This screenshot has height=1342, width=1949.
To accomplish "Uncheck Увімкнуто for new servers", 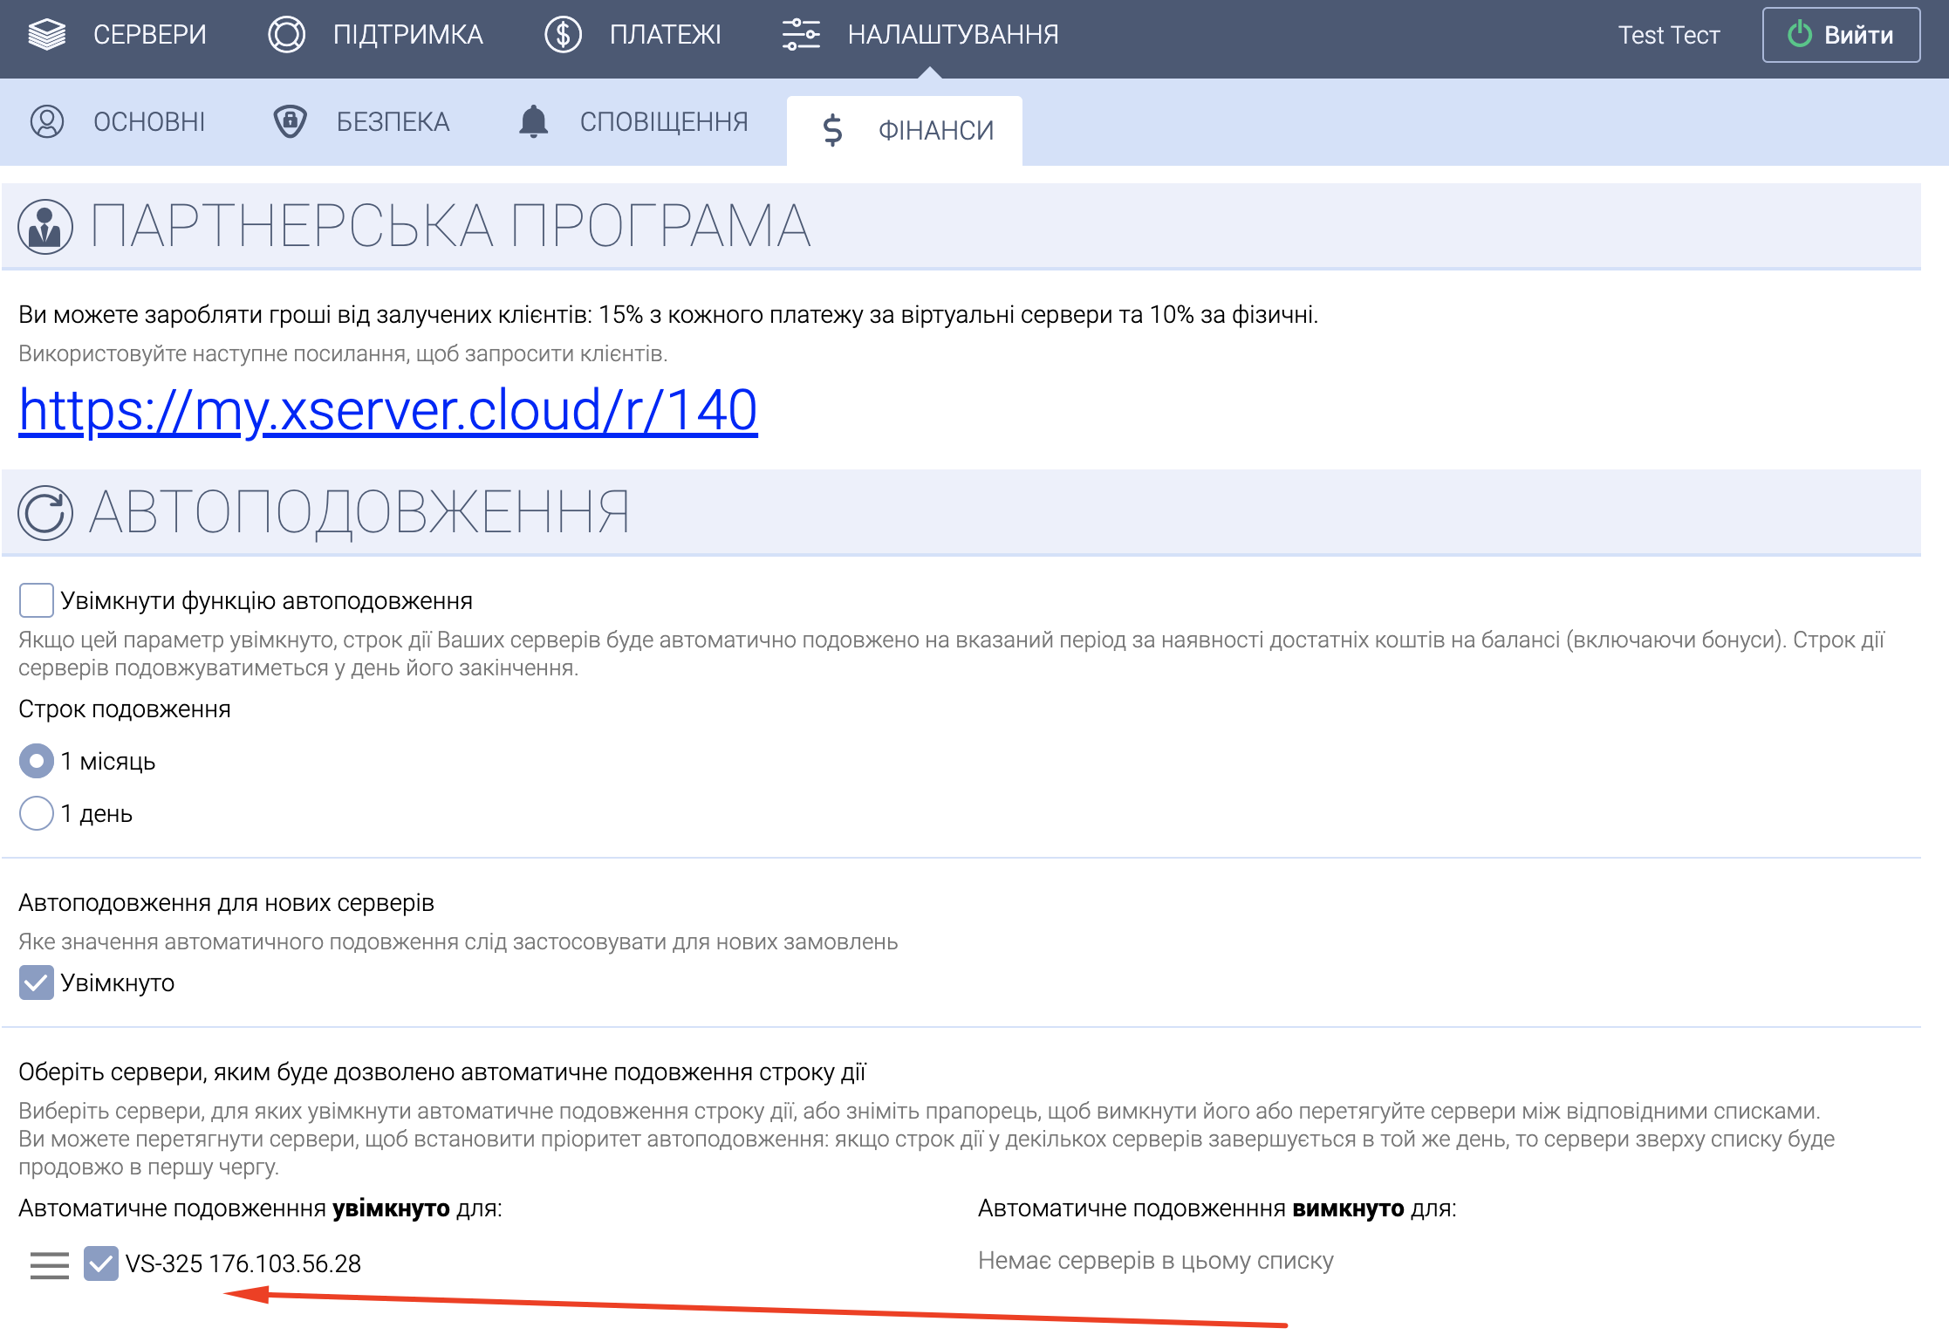I will point(36,983).
